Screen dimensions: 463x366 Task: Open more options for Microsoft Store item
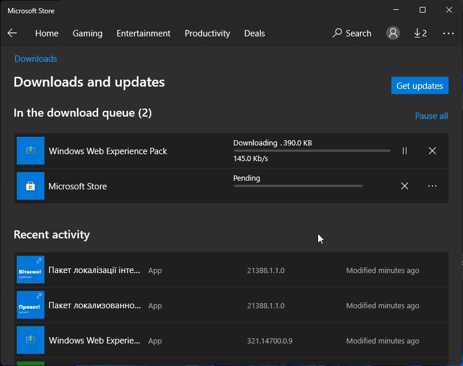(432, 186)
